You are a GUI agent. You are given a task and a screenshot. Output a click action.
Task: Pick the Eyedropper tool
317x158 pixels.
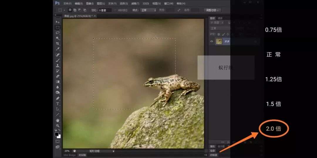(x=58, y=49)
